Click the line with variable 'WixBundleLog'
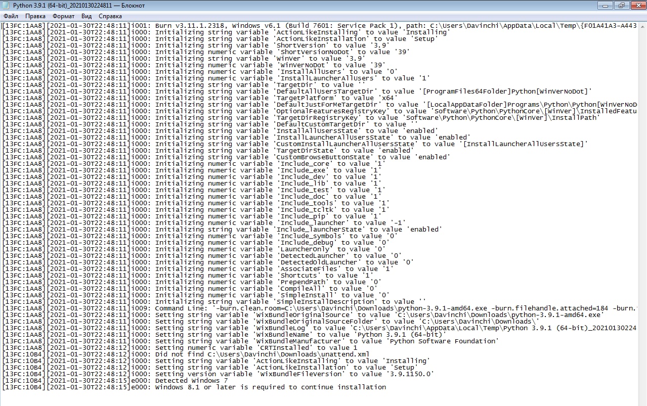Viewport: 647px width, 406px height. [320, 328]
